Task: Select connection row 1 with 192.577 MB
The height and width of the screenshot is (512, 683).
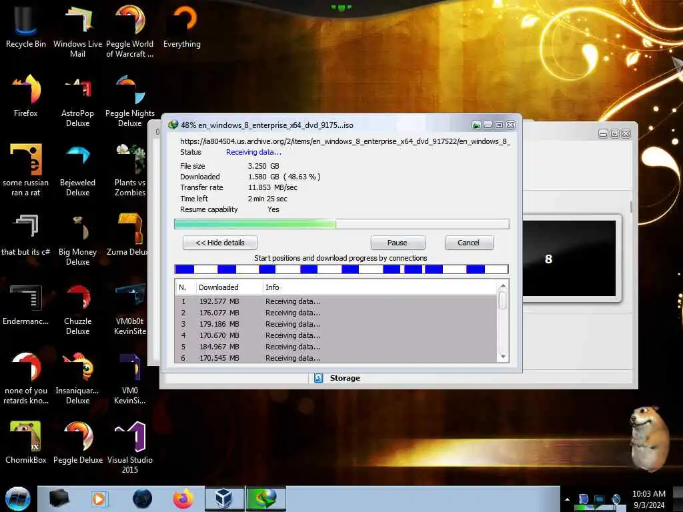Action: pyautogui.click(x=336, y=301)
